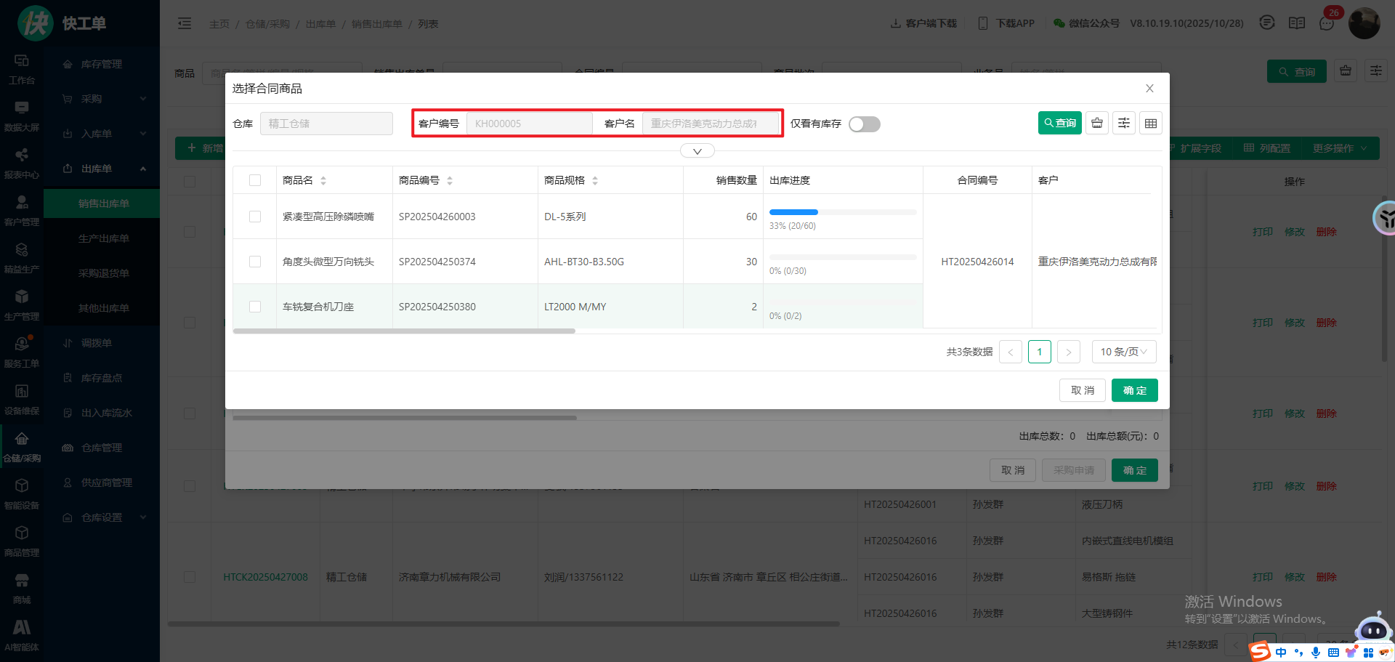1395x662 pixels.
Task: Sort by 商品名 column arrows
Action: [323, 181]
